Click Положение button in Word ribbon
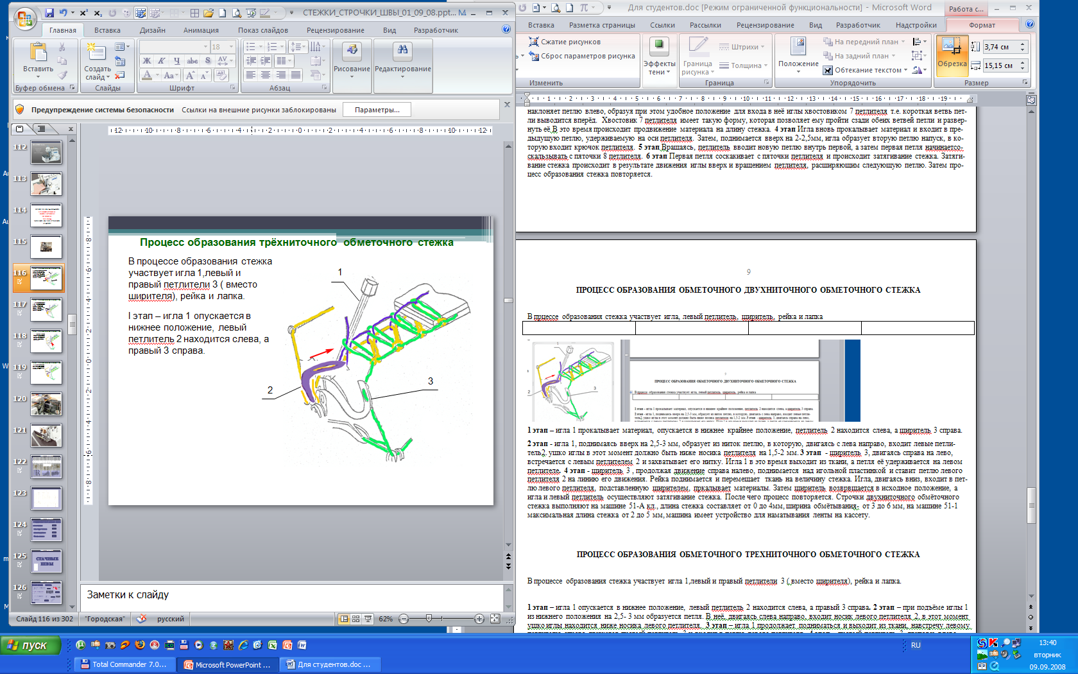1078x674 pixels. tap(798, 55)
